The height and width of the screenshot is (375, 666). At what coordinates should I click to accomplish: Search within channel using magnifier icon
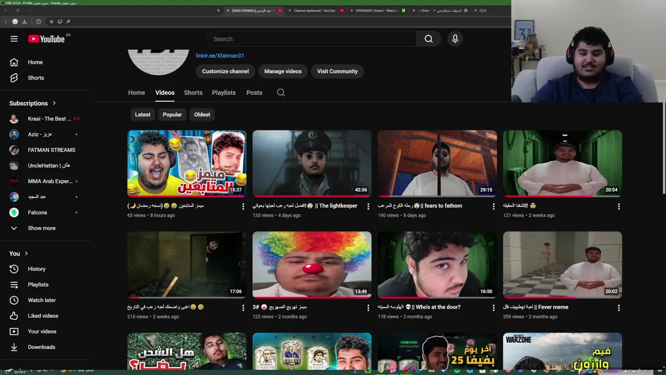(281, 93)
